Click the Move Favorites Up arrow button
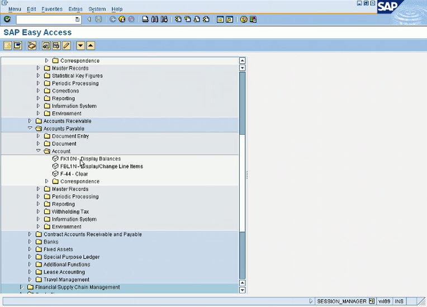Viewport: 427px width, 307px height. pyautogui.click(x=91, y=45)
